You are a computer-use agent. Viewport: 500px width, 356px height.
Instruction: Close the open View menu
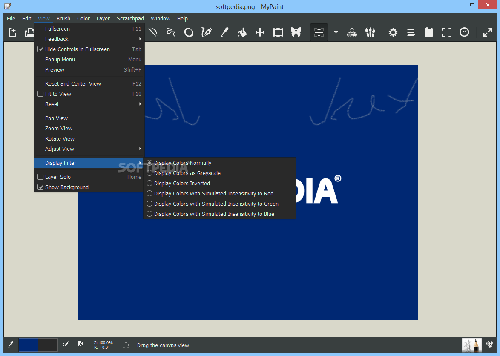(44, 18)
